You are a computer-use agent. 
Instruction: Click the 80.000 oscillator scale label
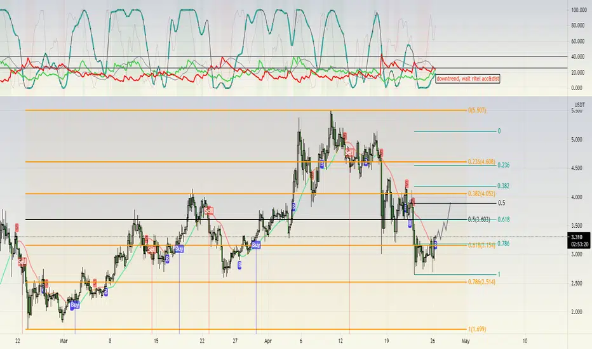(577, 25)
